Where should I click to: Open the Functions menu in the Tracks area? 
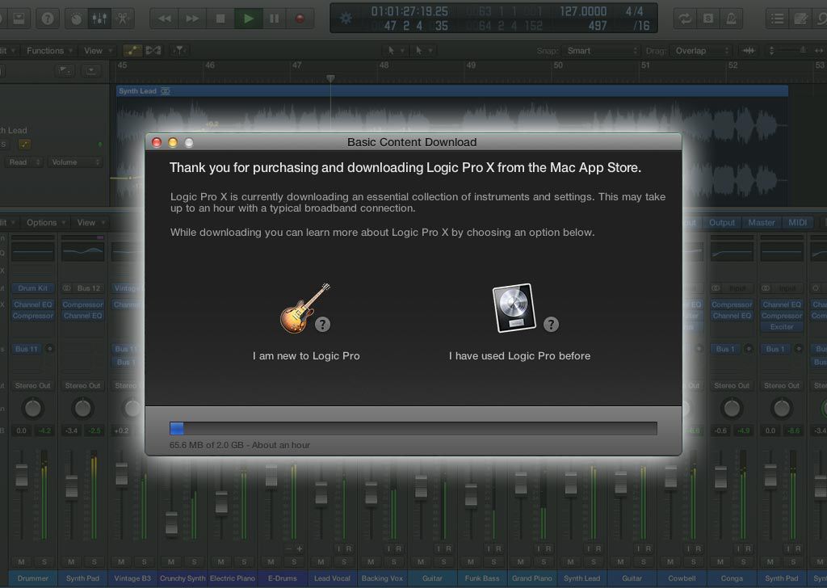(x=49, y=51)
